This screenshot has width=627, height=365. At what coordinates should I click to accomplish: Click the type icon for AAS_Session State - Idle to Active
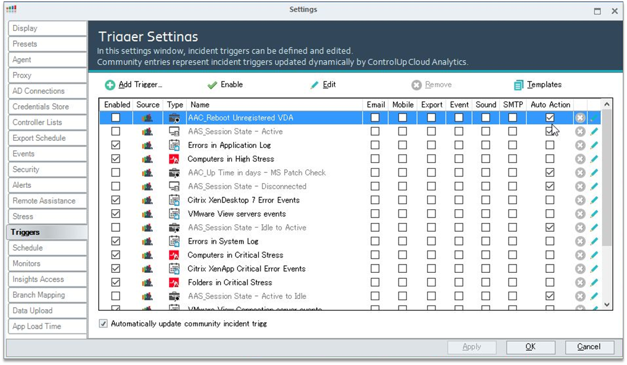pyautogui.click(x=174, y=228)
